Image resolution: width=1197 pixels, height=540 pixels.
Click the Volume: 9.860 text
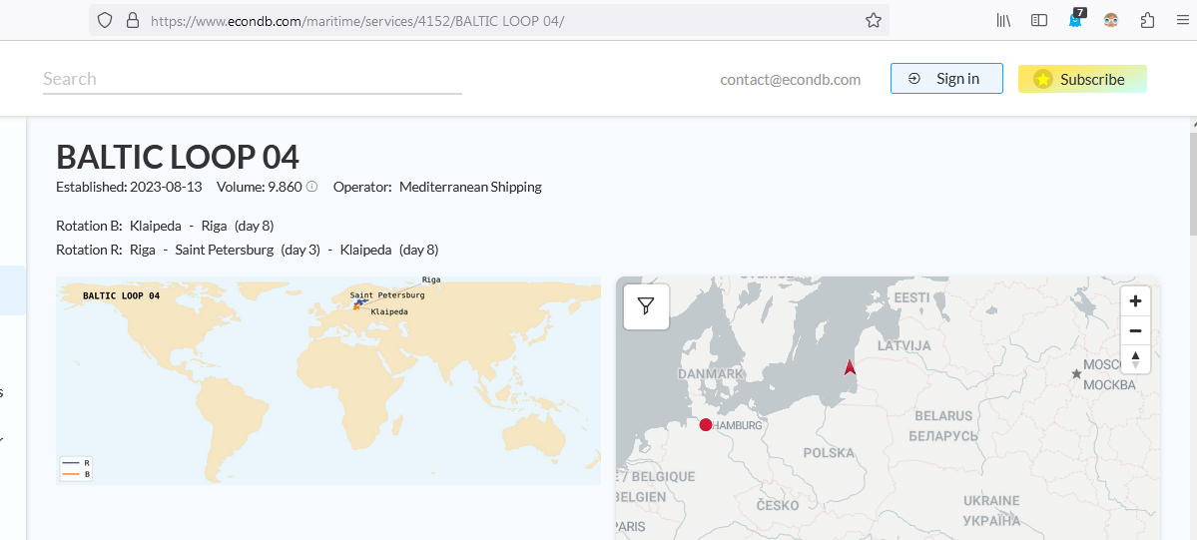tap(260, 187)
